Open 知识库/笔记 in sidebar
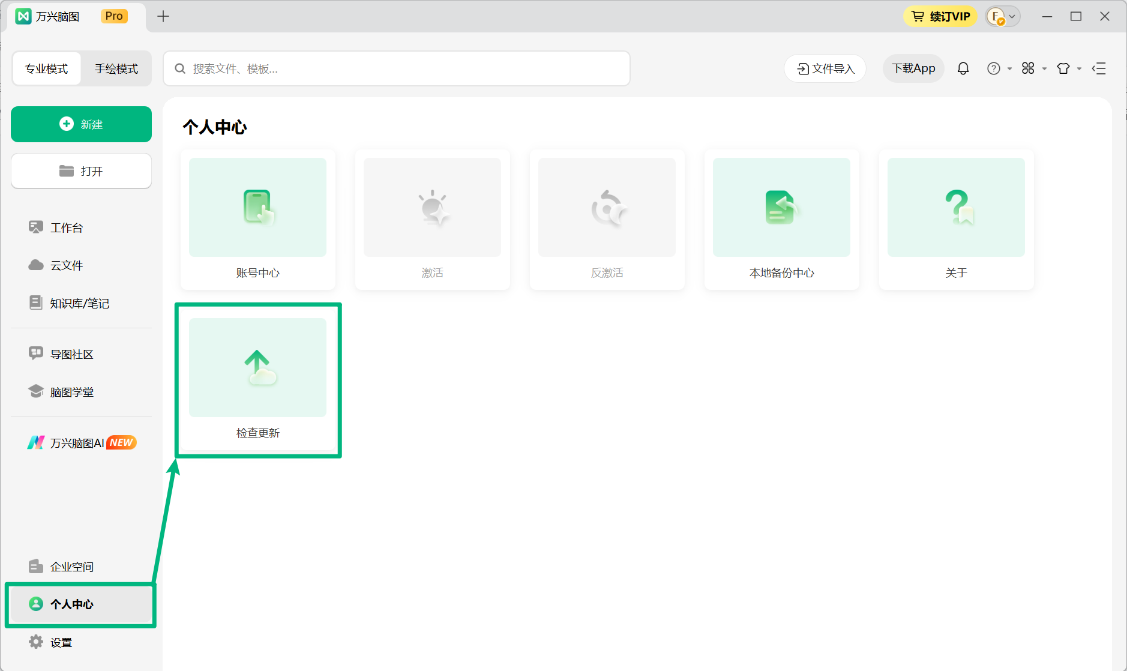The image size is (1127, 671). click(81, 303)
